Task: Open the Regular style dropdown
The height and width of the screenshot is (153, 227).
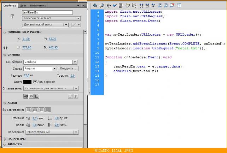Action: (54, 69)
